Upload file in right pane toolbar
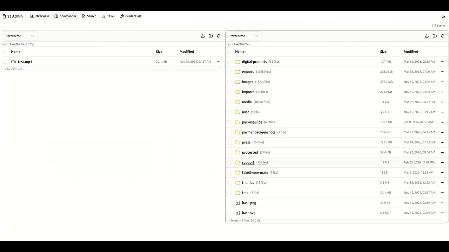Viewport: 449px width, 252px height. 427,36
